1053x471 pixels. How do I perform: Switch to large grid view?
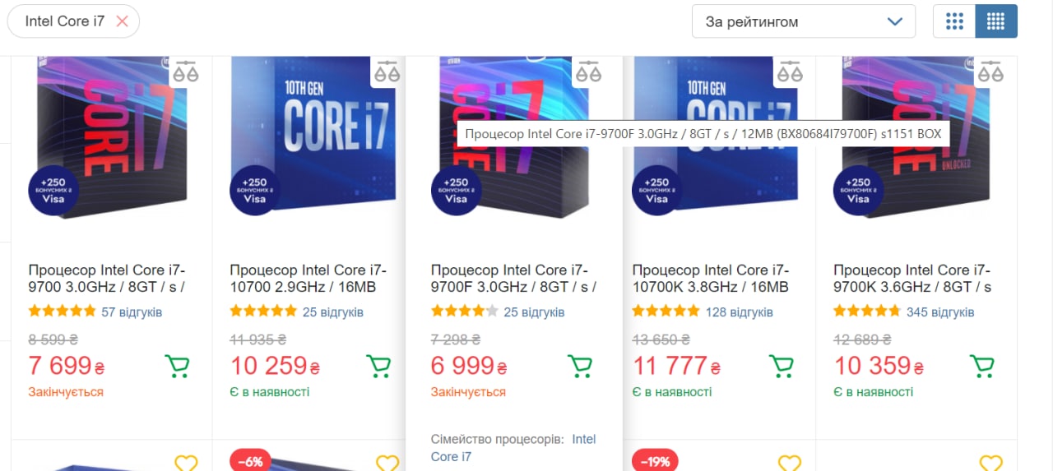click(954, 21)
